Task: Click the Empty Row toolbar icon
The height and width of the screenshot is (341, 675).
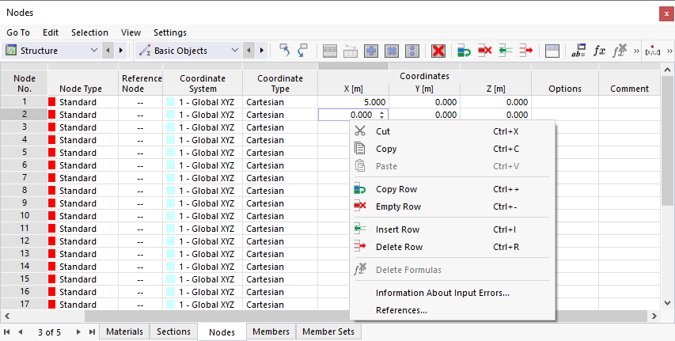Action: tap(485, 51)
